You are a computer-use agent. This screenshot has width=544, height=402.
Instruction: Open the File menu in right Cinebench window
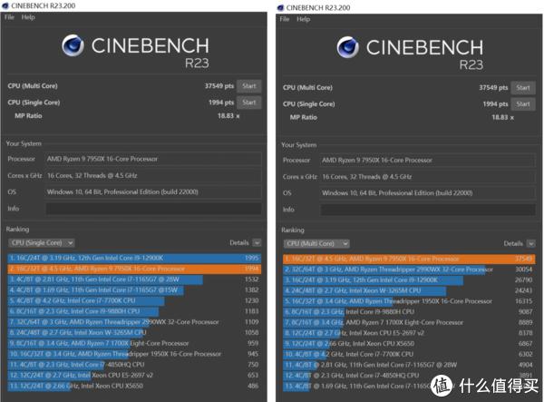285,19
